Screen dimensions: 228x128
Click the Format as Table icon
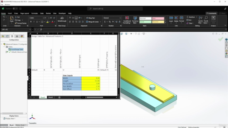(x=135, y=18)
